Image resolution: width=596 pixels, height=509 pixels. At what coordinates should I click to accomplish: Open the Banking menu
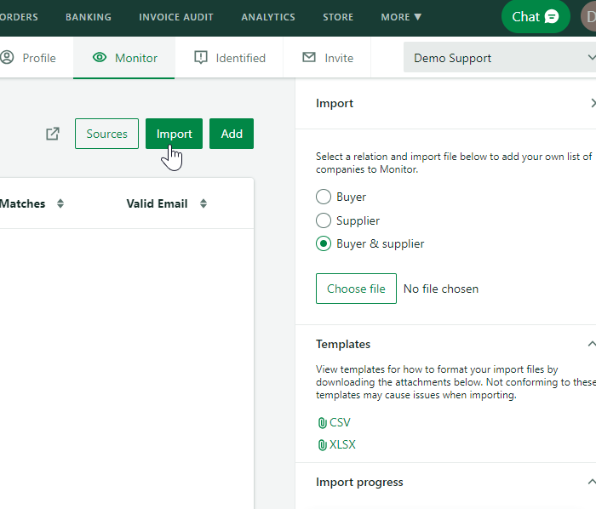tap(89, 17)
